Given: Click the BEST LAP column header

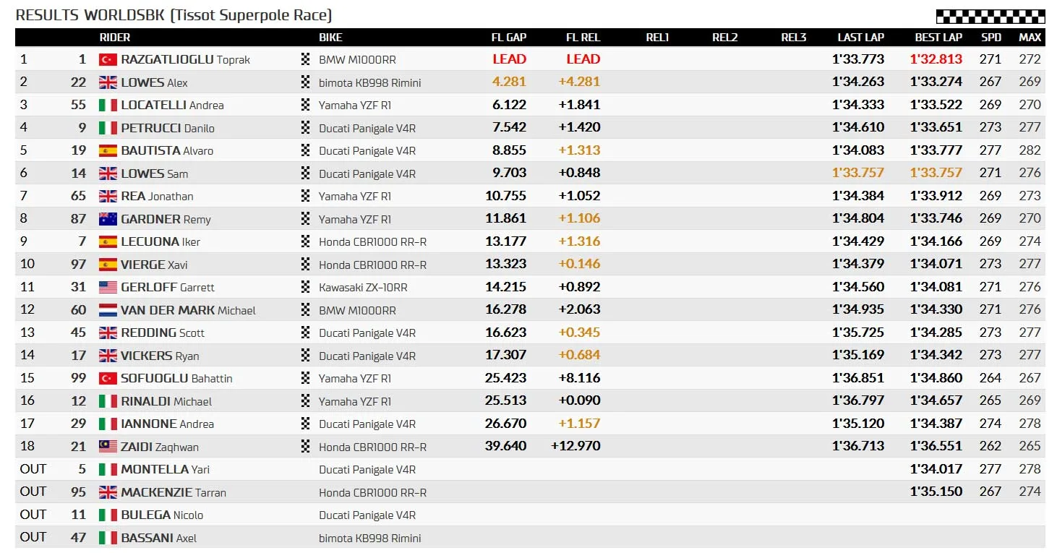Looking at the screenshot, I should coord(938,38).
